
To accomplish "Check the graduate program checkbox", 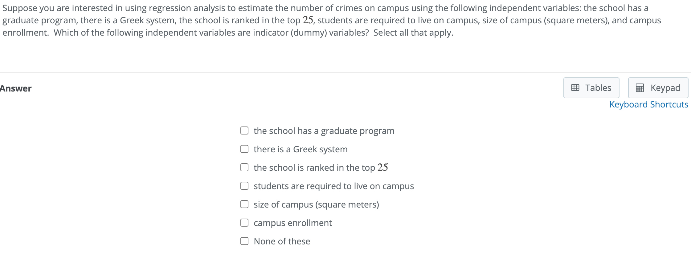I will (244, 130).
